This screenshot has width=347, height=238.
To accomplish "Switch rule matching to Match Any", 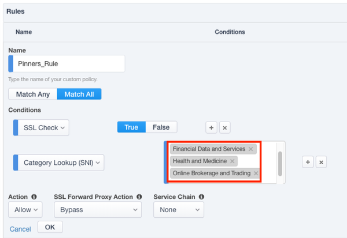I will point(33,94).
